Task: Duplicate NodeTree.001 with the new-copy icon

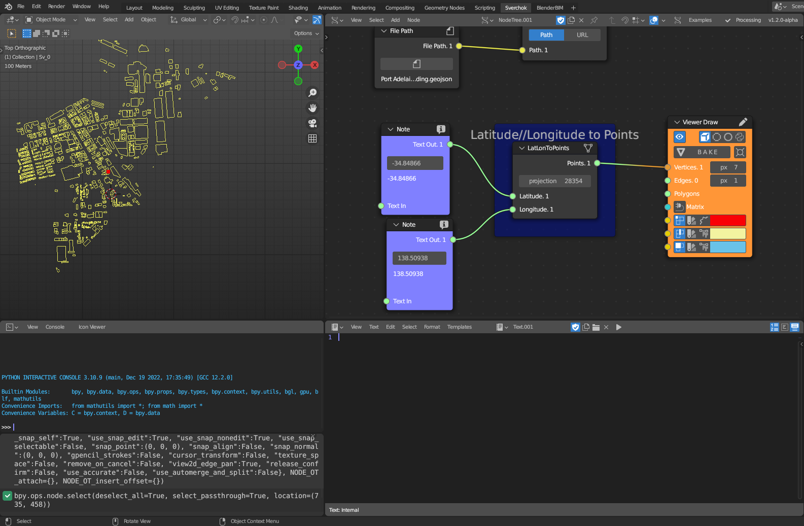Action: tap(571, 20)
